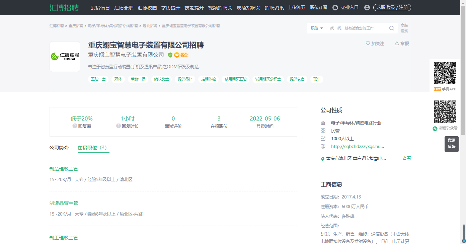Click the 重庆招聘 breadcrumb link

(76, 26)
